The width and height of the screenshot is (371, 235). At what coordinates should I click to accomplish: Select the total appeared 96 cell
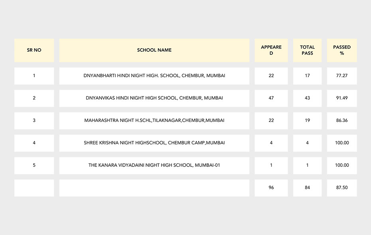coord(271,188)
